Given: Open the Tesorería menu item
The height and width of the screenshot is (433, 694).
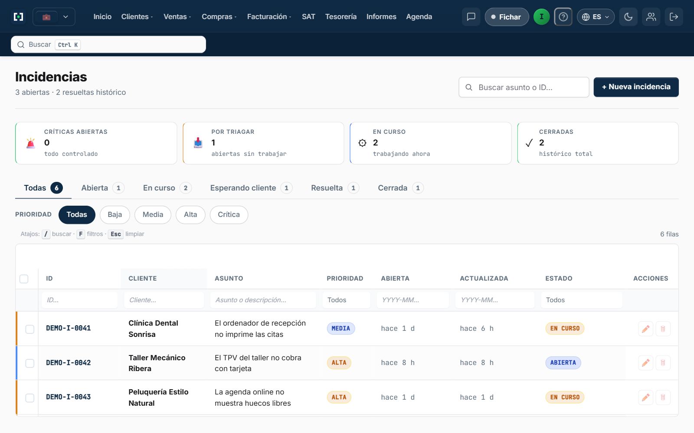Looking at the screenshot, I should click(341, 17).
